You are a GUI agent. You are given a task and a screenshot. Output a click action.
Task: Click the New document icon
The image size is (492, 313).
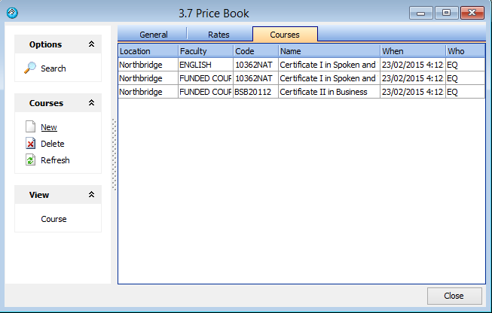(x=30, y=127)
